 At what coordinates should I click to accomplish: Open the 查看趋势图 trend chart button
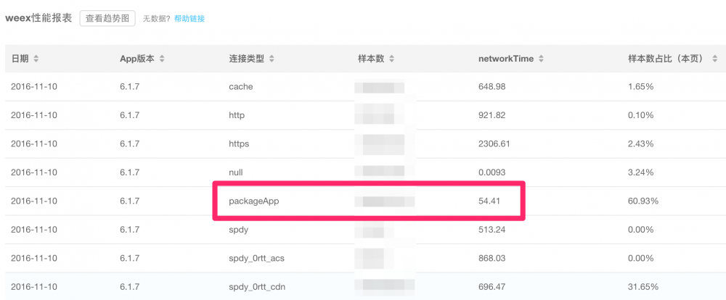[x=107, y=19]
